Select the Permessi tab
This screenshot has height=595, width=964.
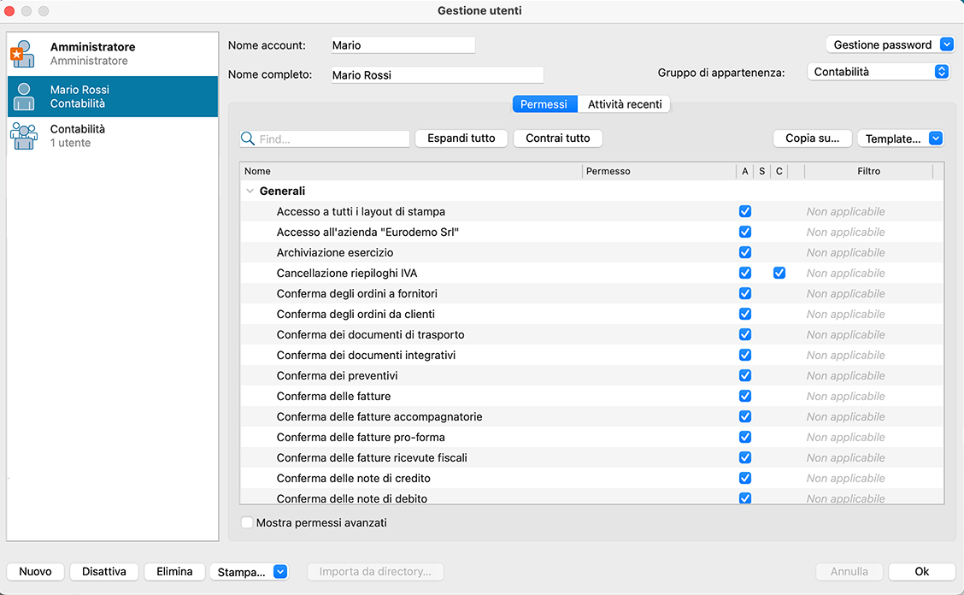click(x=544, y=104)
